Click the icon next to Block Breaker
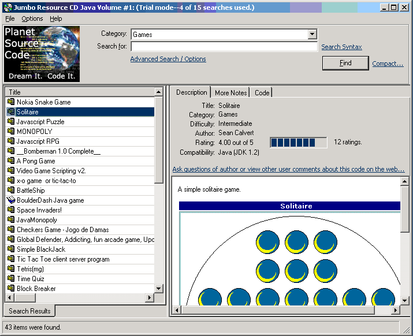The height and width of the screenshot is (336, 413). click(x=11, y=288)
